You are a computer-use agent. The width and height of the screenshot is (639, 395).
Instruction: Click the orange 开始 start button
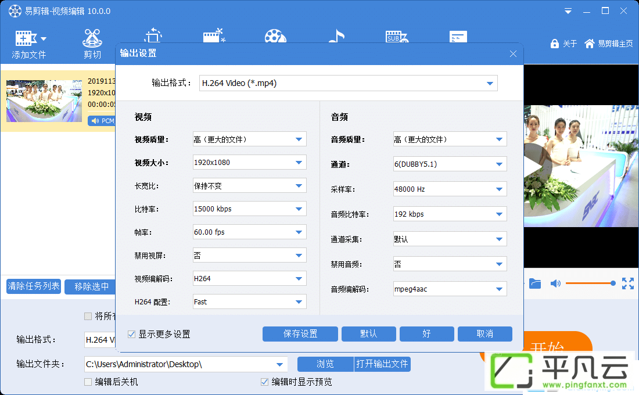click(558, 342)
